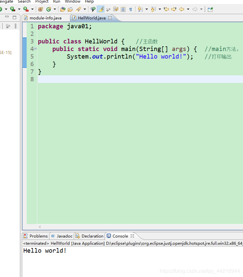The image size is (243, 277).
Task: Open the Next Annotation dropdown arrow
Action: coord(147,9)
